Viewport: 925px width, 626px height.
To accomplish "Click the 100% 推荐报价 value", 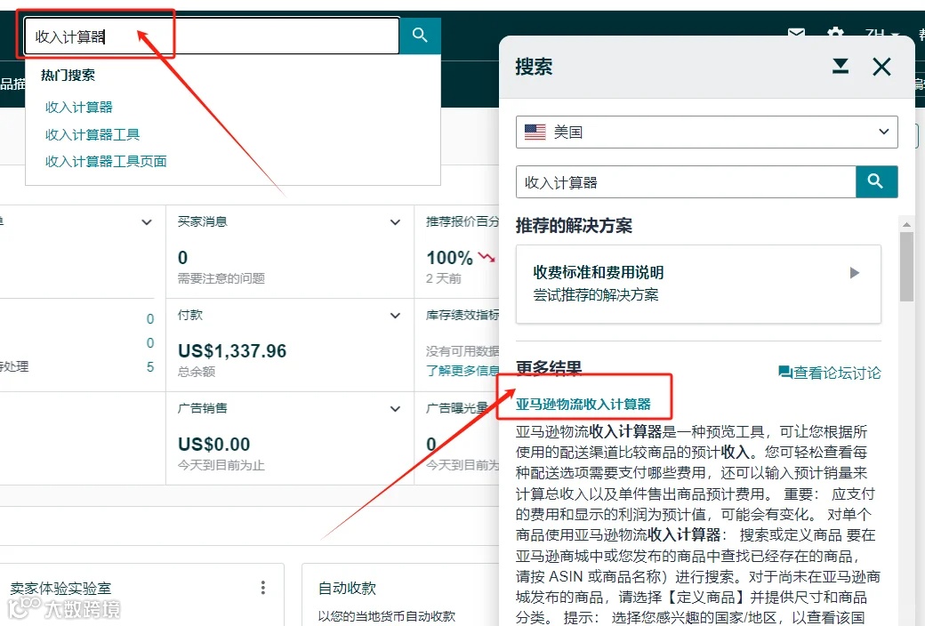I will (x=449, y=258).
